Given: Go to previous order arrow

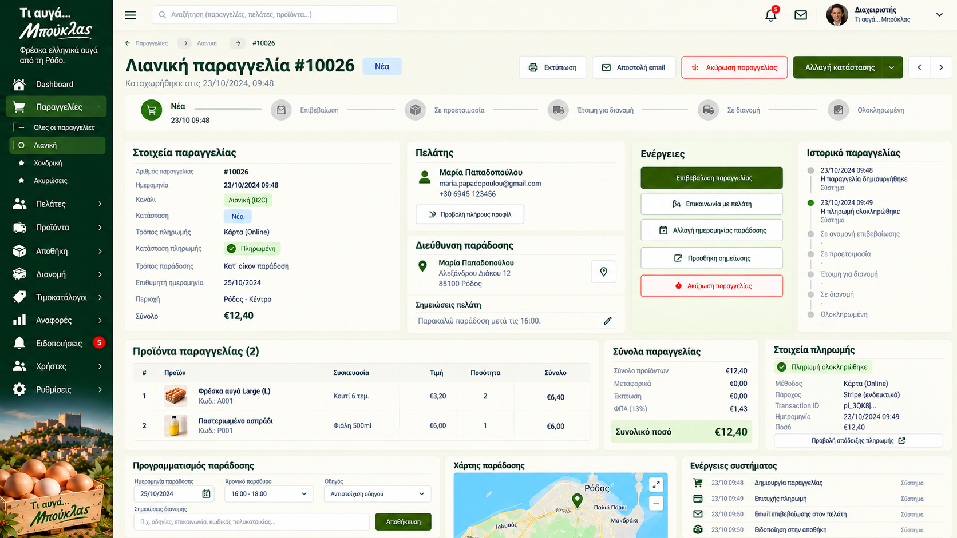Looking at the screenshot, I should (x=919, y=67).
